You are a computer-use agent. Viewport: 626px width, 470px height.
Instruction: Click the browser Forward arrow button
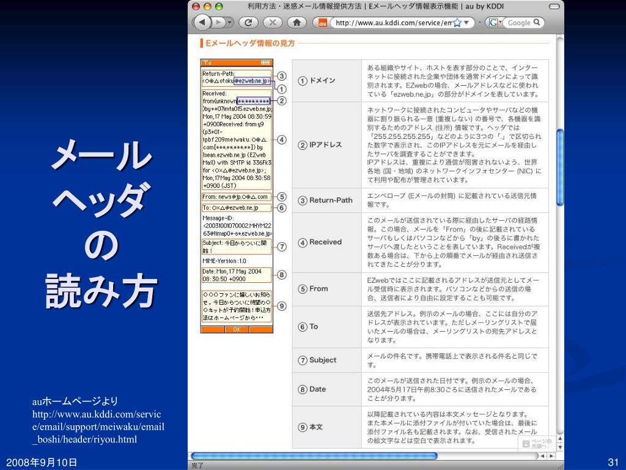[x=217, y=23]
